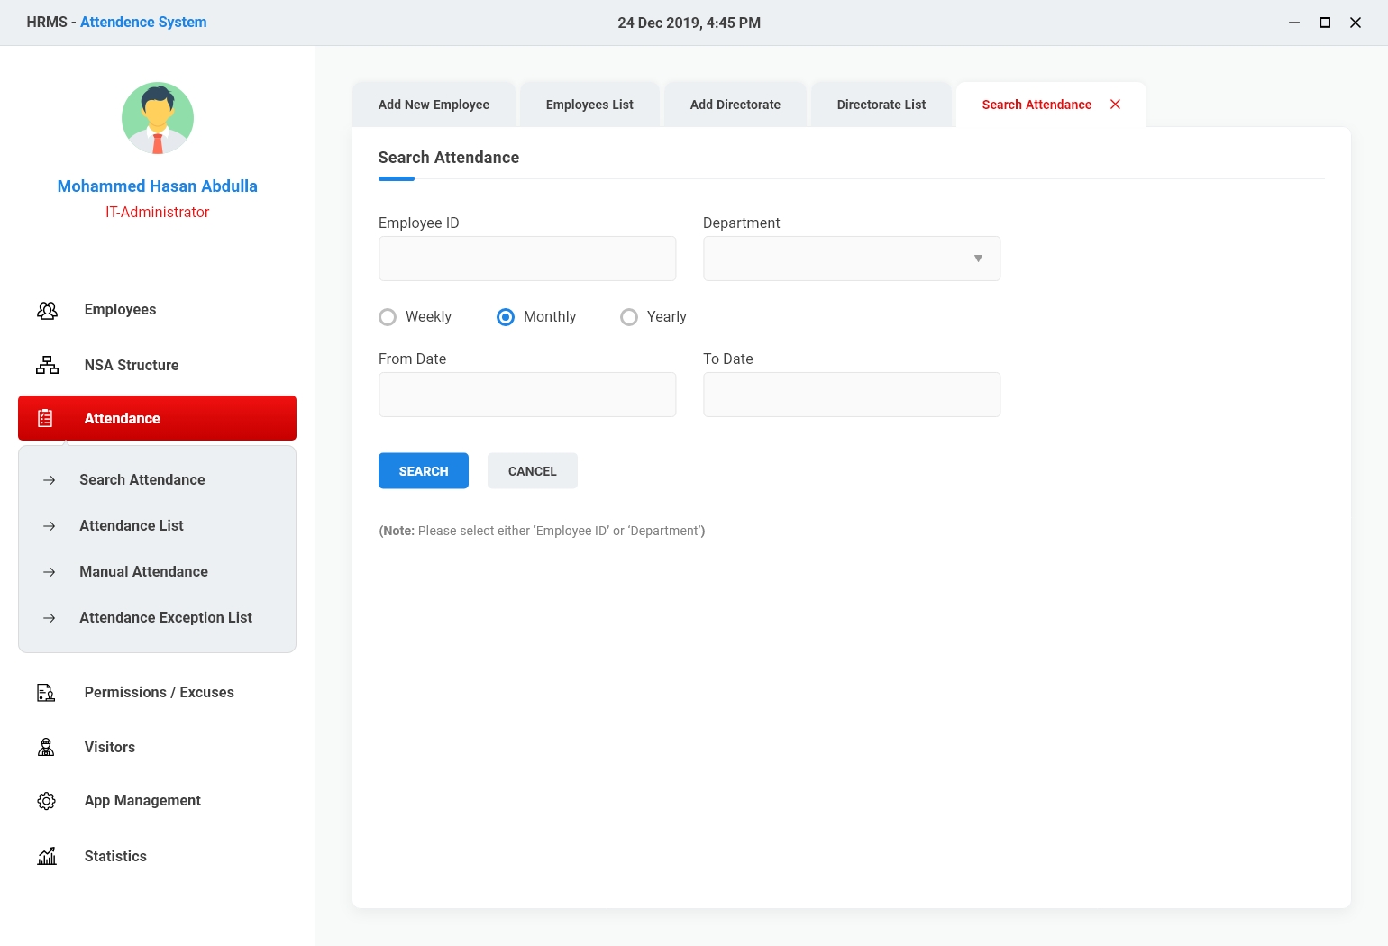Screen dimensions: 1388x946
Task: Select the Weekly radio button
Action: [x=388, y=317]
